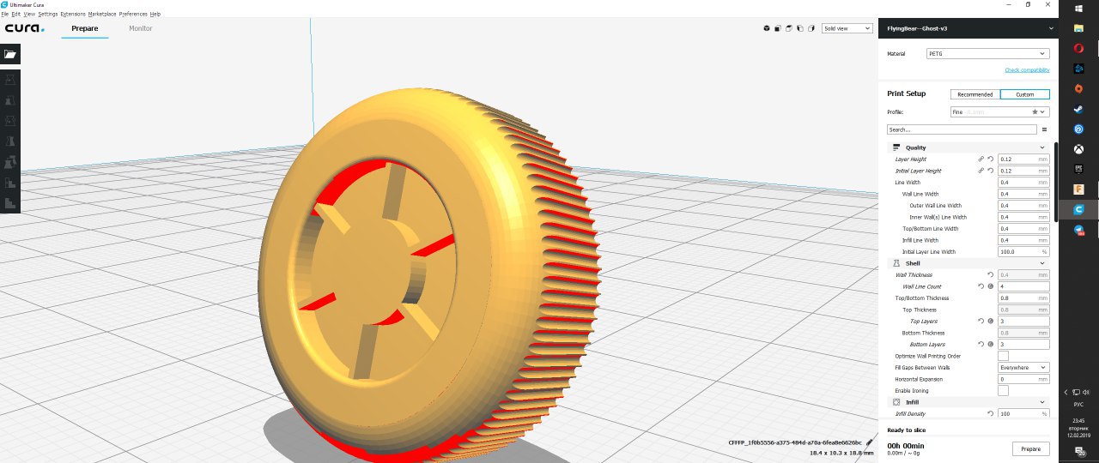The image size is (1099, 463).
Task: Click the Xbox icon in the taskbar
Action: 1078,149
